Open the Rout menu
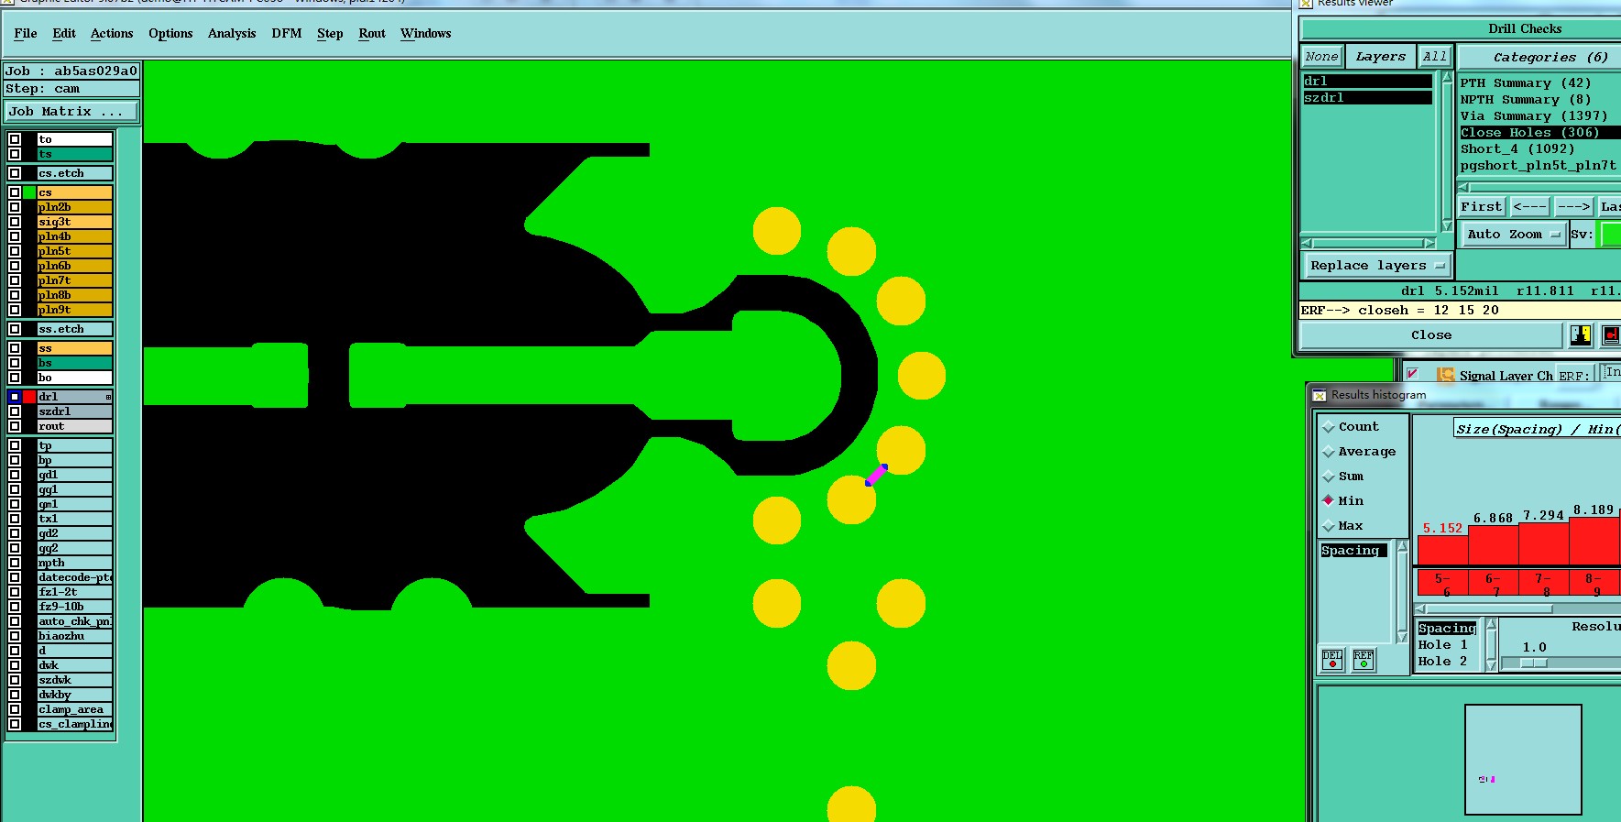Screen dimensions: 1621x822 372,34
